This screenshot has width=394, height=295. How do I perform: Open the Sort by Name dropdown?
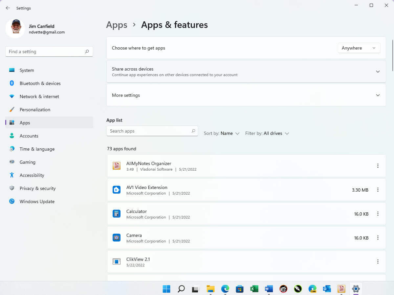click(x=222, y=133)
